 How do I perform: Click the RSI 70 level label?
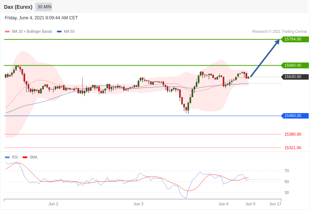pyautogui.click(x=286, y=171)
